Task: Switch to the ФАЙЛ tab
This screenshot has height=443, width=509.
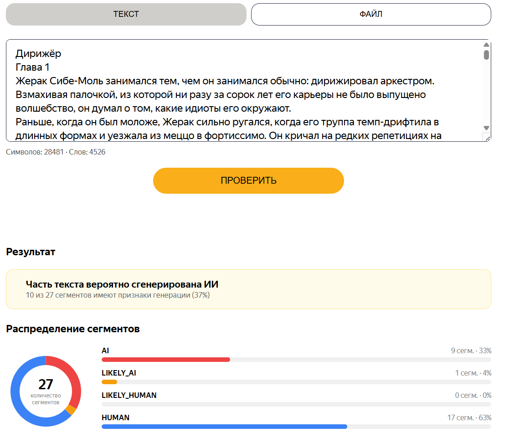Action: pyautogui.click(x=371, y=14)
